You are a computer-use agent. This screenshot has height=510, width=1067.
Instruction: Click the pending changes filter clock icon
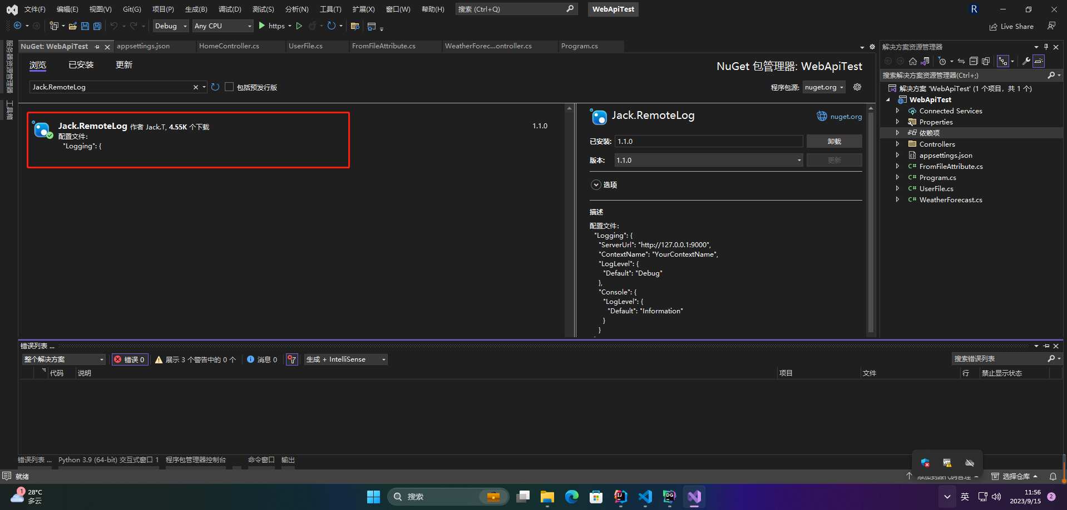click(942, 61)
